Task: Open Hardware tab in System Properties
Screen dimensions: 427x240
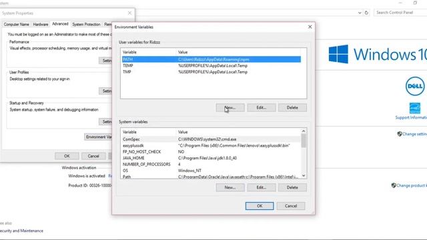Action: point(41,25)
